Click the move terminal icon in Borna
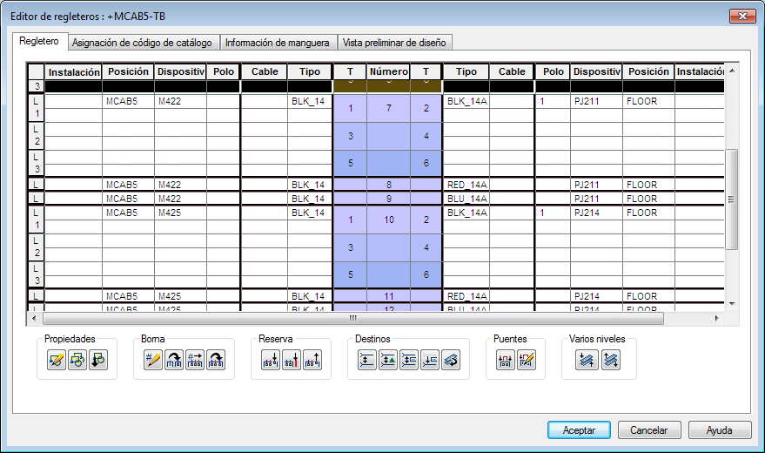765x453 pixels. point(216,361)
